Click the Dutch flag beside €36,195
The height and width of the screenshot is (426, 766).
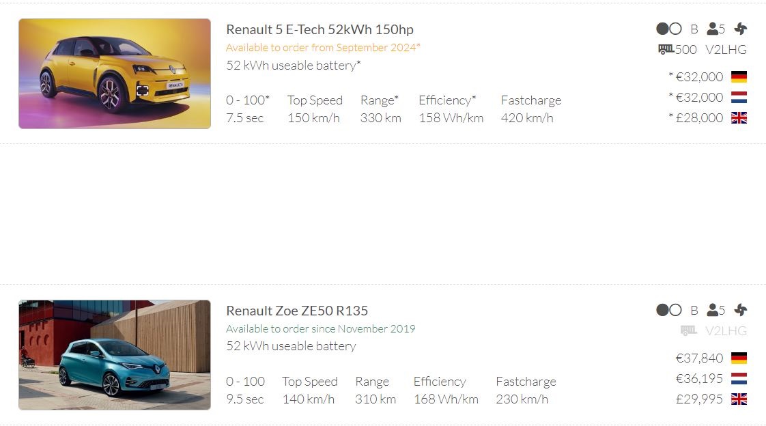739,378
